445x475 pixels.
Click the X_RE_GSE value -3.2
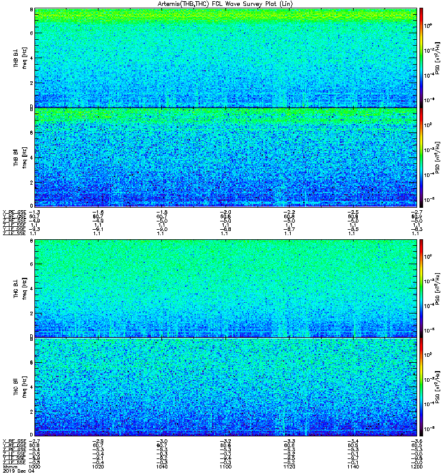click(x=225, y=441)
